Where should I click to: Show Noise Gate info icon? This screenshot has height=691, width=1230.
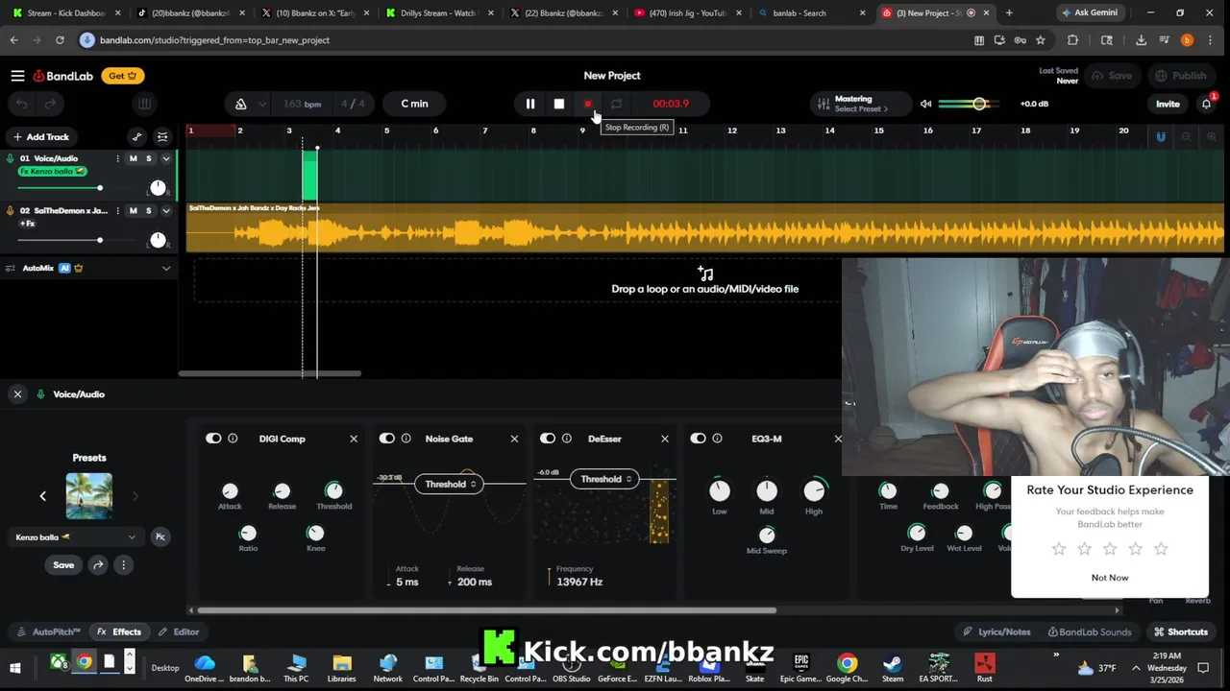[x=406, y=439]
